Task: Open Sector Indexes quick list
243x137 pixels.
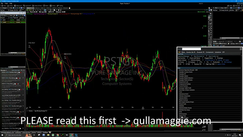Action: tap(182, 60)
